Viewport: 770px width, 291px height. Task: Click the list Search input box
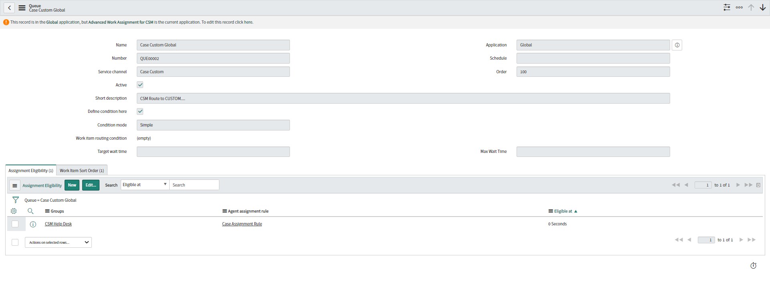point(194,185)
